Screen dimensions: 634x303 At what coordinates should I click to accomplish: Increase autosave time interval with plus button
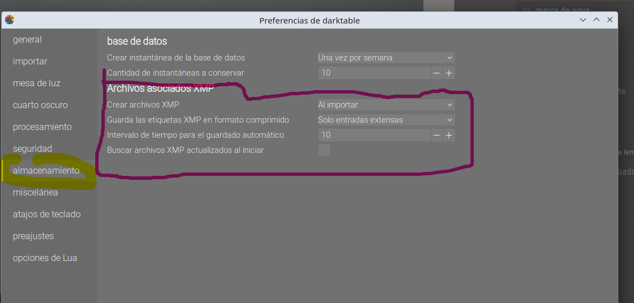(x=449, y=135)
